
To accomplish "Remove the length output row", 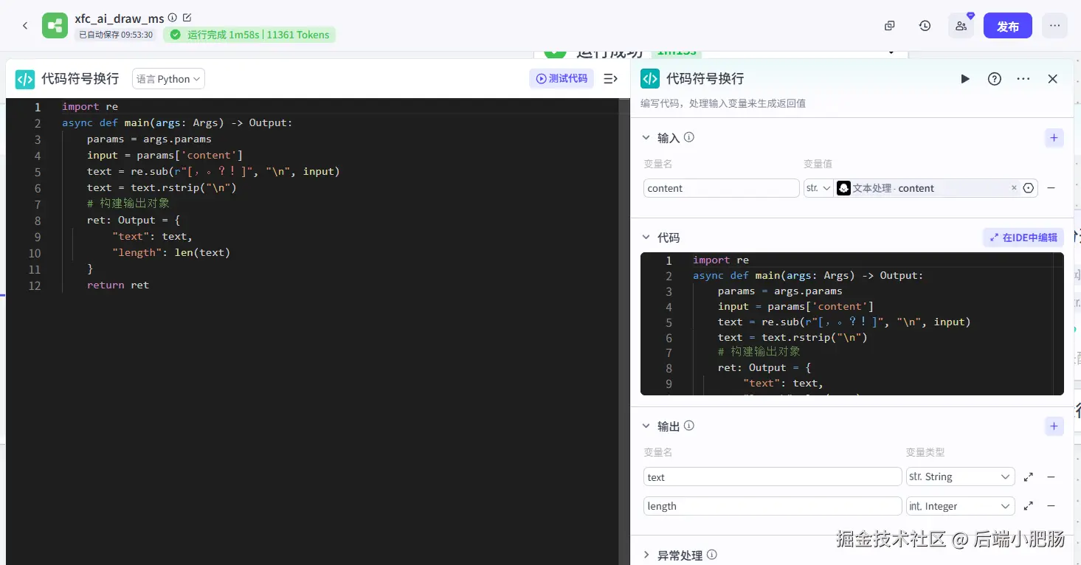I will [1051, 506].
